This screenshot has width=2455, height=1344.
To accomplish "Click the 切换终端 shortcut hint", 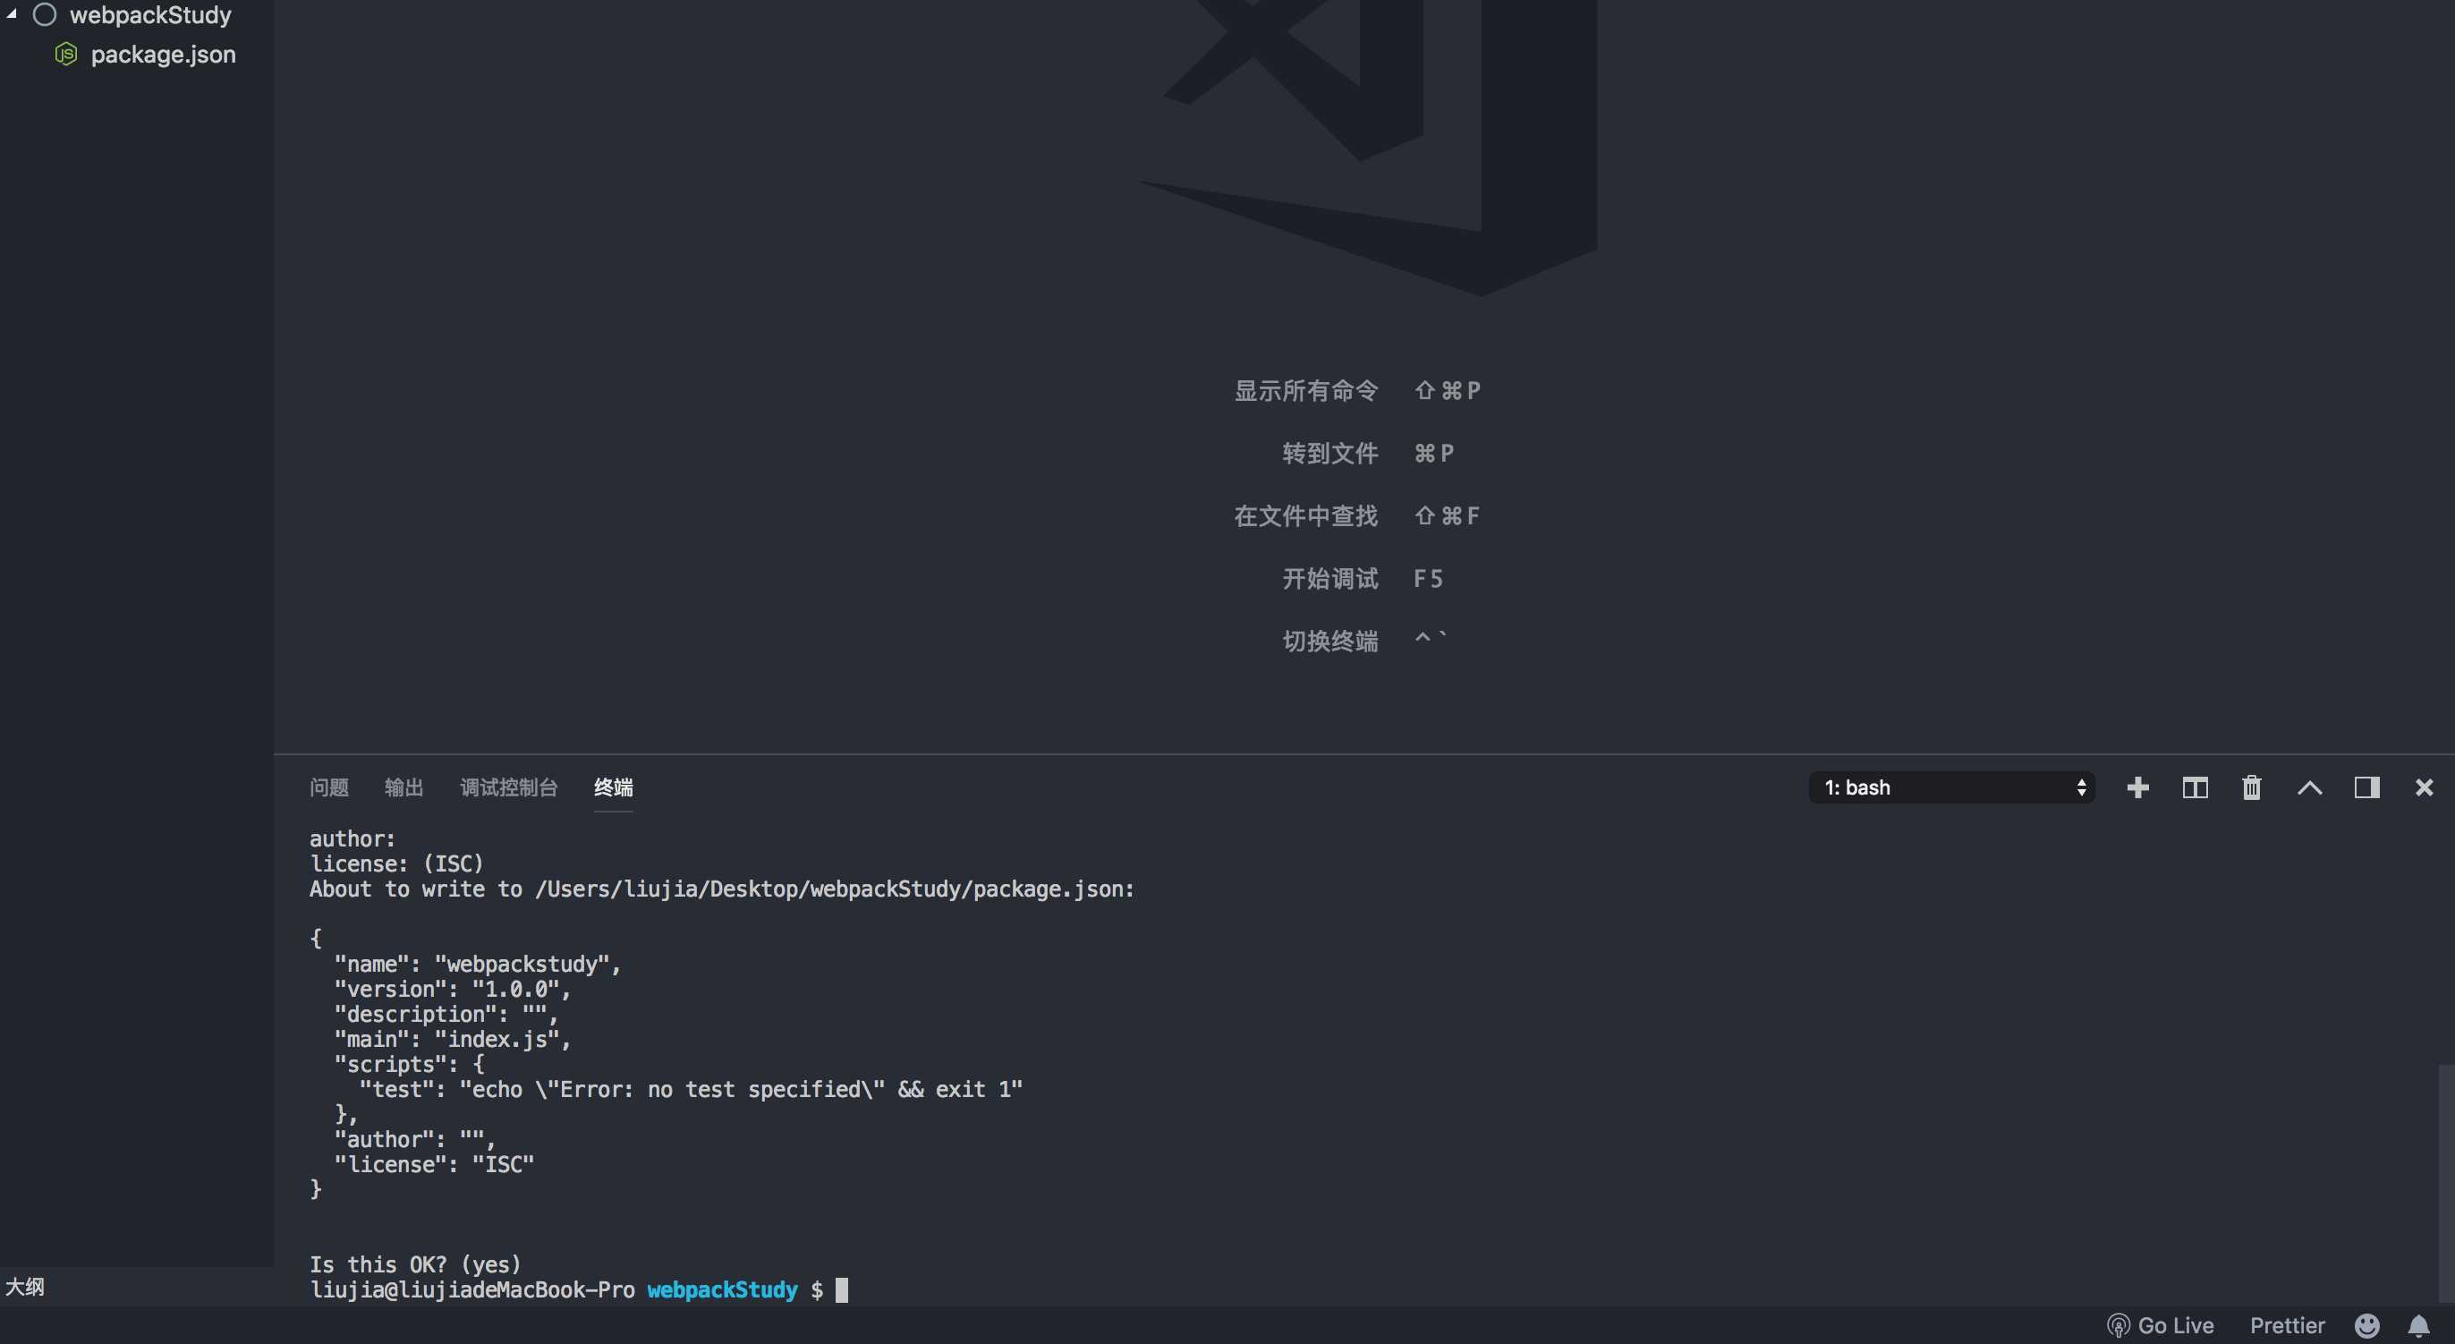I will 1329,642.
